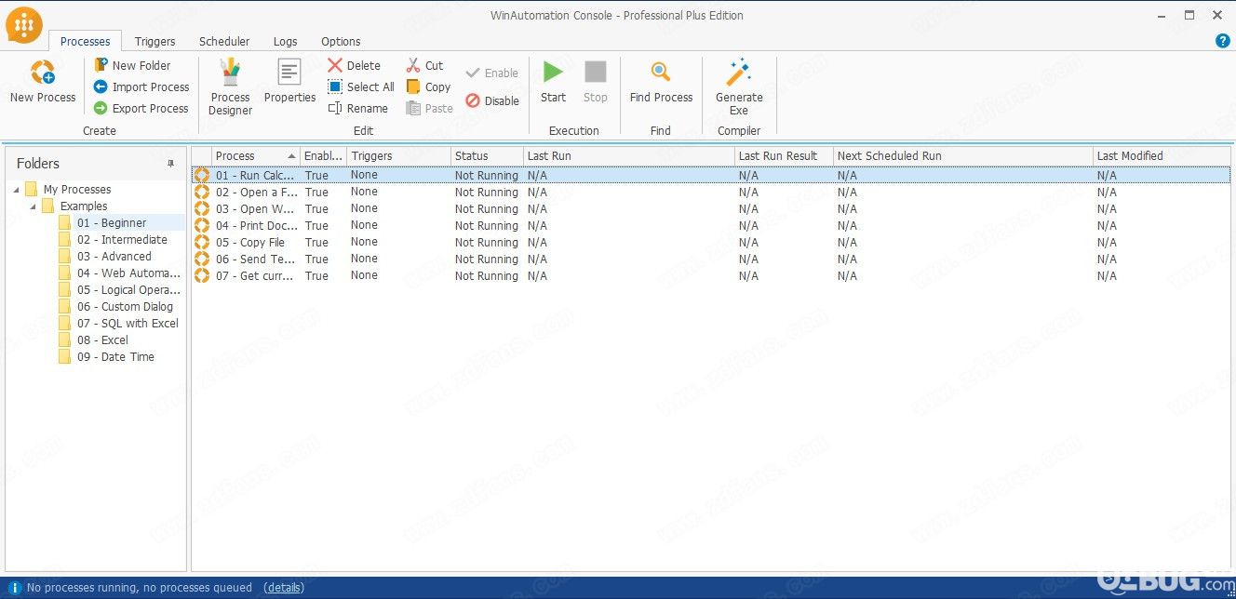The height and width of the screenshot is (599, 1236).
Task: Sort by the Process column header
Action: point(256,155)
